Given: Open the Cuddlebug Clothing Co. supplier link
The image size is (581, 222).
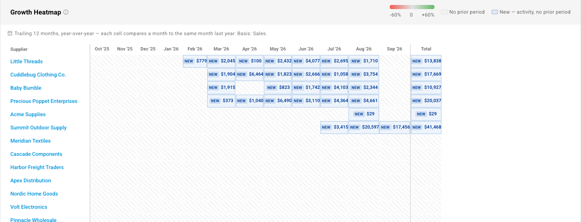Looking at the screenshot, I should click(x=38, y=75).
